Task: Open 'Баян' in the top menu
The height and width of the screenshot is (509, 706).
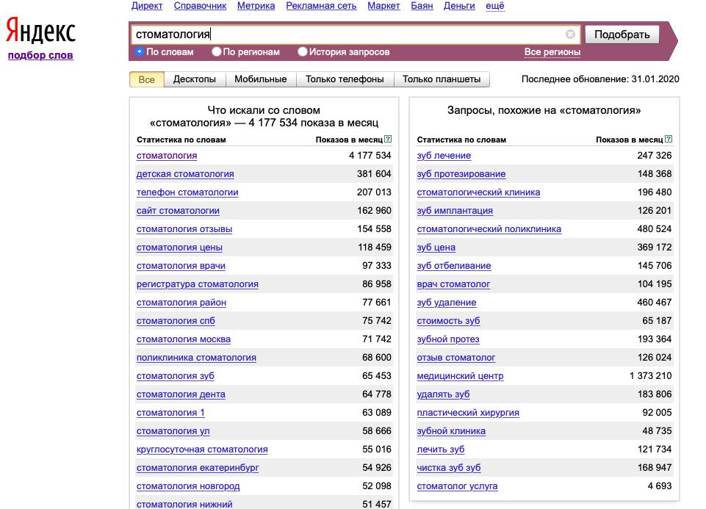Action: tap(422, 6)
